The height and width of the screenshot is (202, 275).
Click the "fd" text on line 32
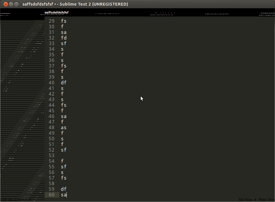pyautogui.click(x=63, y=38)
